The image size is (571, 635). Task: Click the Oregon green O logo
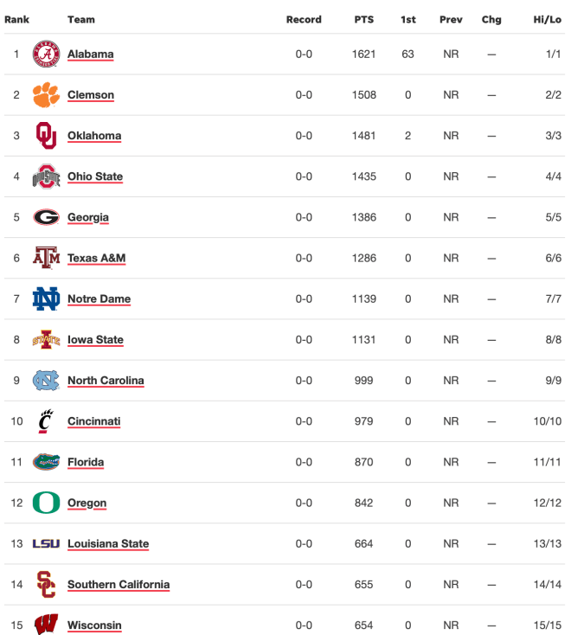[46, 503]
